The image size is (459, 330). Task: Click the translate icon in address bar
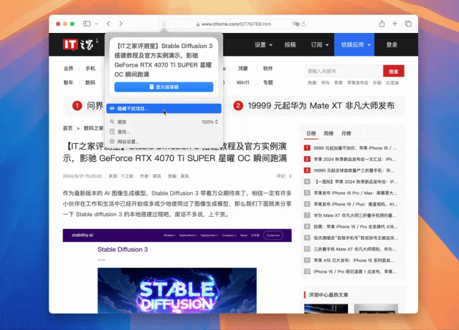pos(295,24)
